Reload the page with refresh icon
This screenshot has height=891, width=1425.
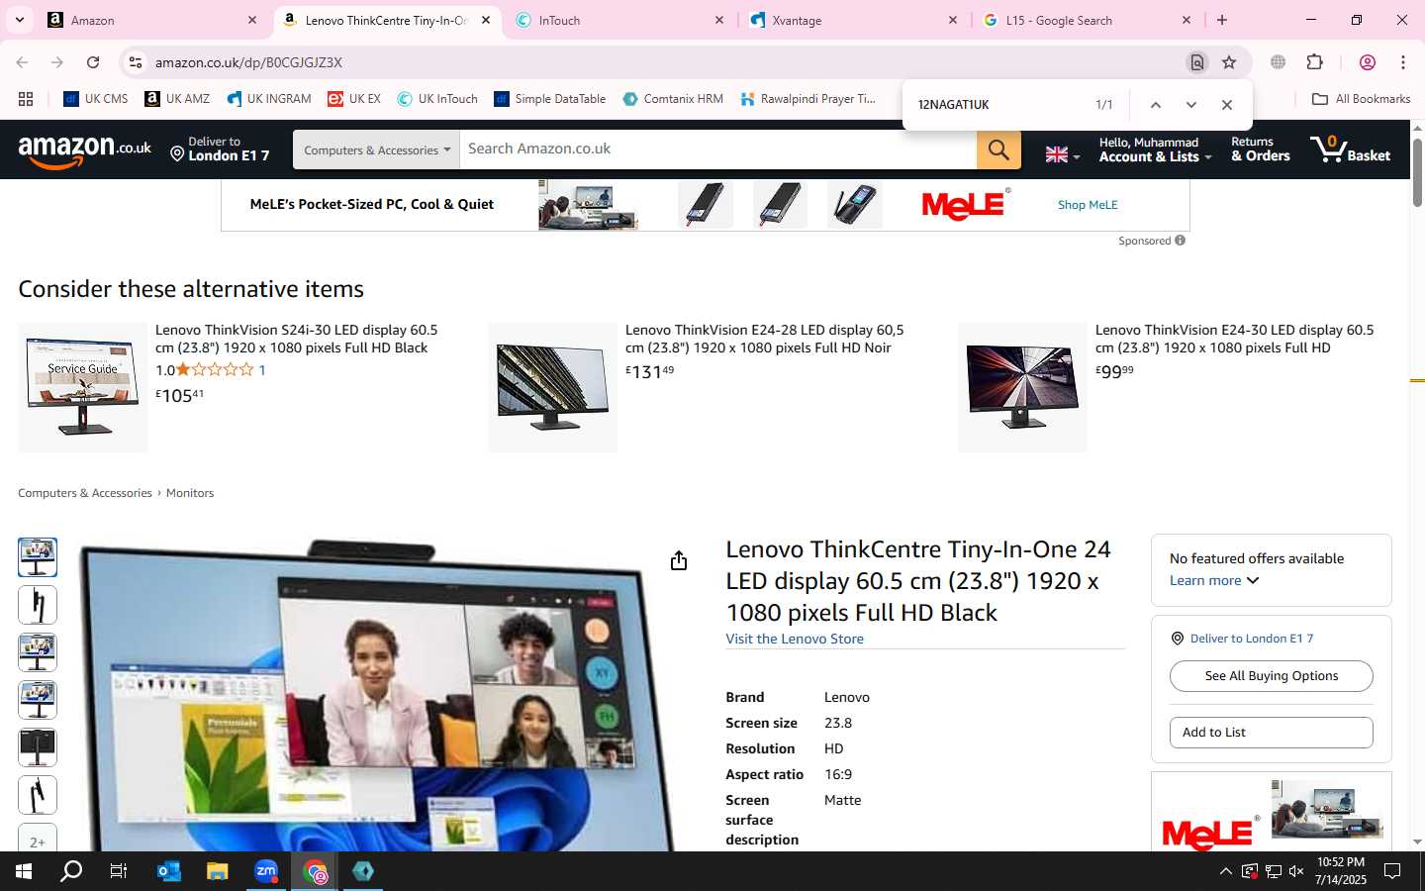pos(93,62)
